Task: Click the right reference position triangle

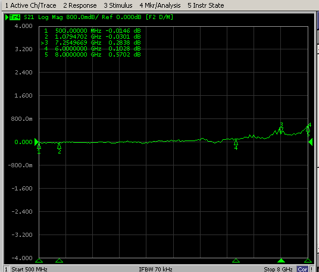Action: 311,142
